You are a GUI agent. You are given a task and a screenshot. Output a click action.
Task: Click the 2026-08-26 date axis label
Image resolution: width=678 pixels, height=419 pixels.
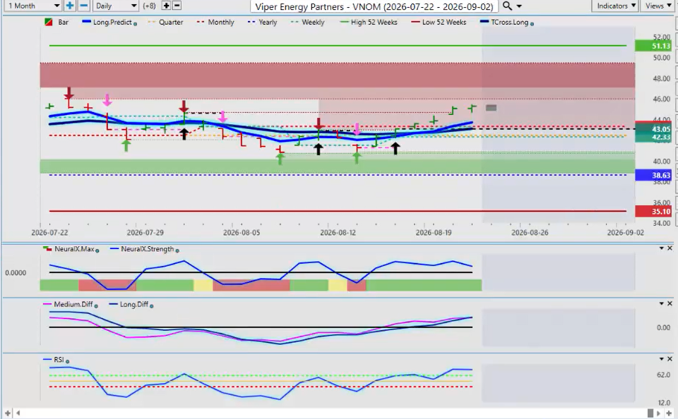click(530, 232)
